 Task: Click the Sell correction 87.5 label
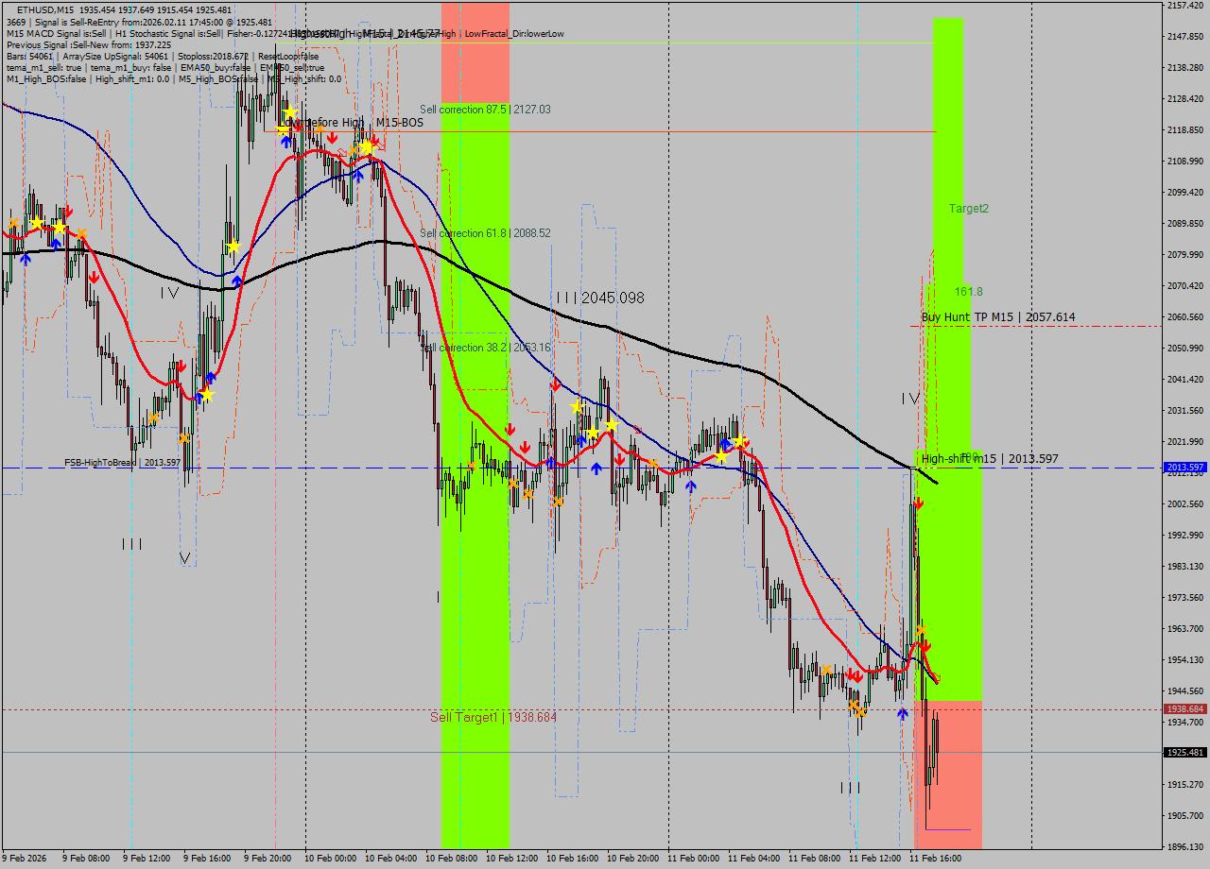tap(485, 110)
